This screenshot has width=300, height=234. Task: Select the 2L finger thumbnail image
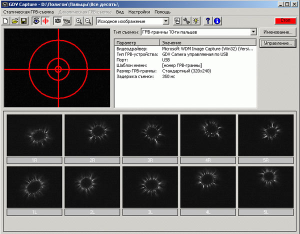[92, 187]
